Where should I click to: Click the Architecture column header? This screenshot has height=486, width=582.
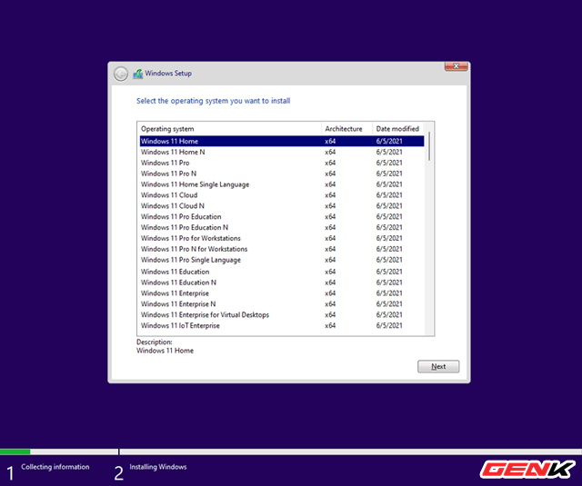(347, 129)
